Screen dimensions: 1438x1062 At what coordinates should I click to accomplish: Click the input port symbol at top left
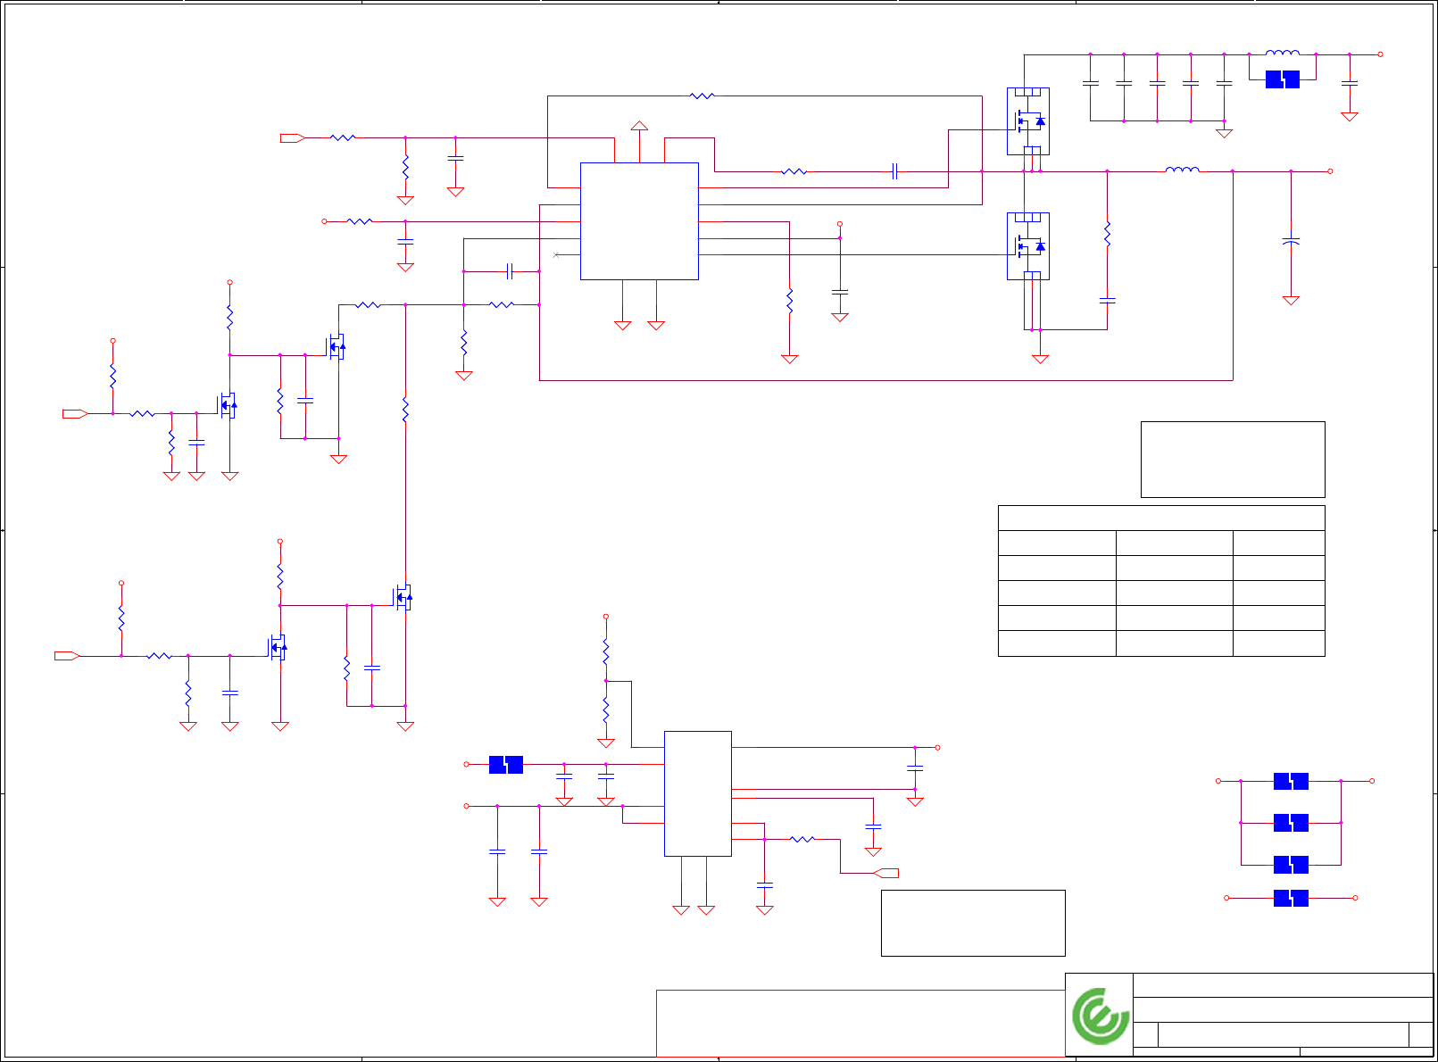293,137
